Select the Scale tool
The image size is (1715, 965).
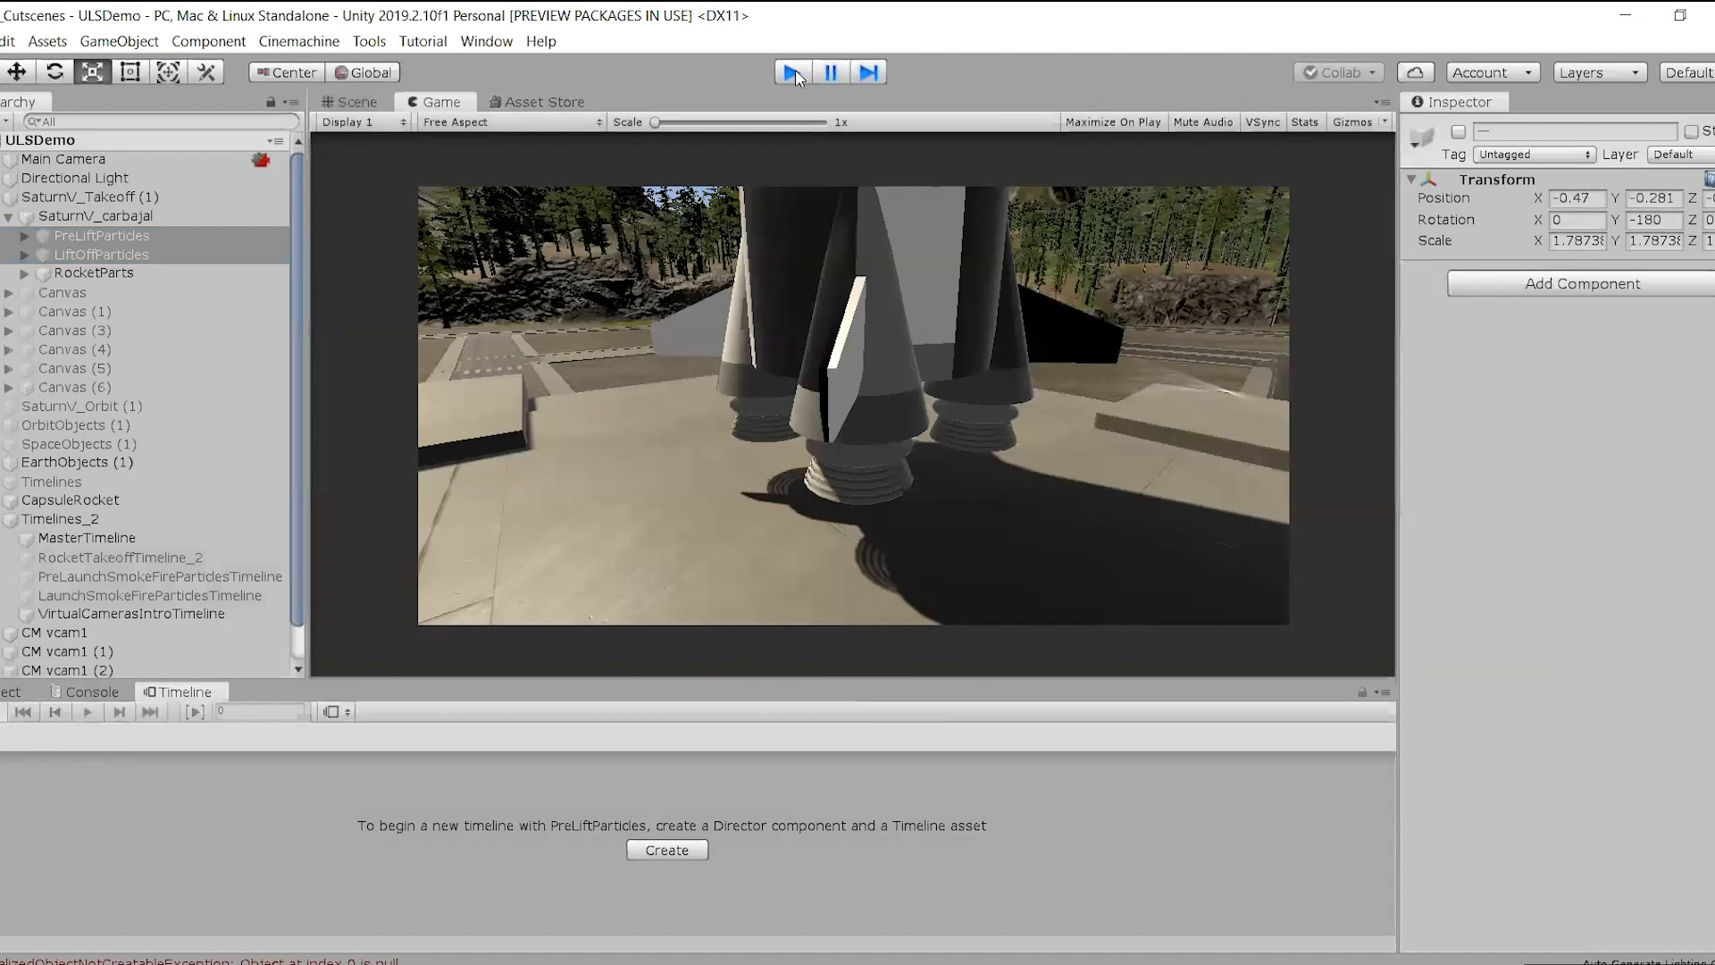(92, 72)
